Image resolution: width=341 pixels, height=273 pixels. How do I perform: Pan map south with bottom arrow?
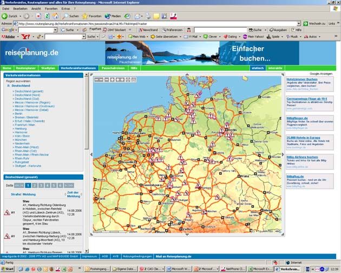tap(187, 235)
